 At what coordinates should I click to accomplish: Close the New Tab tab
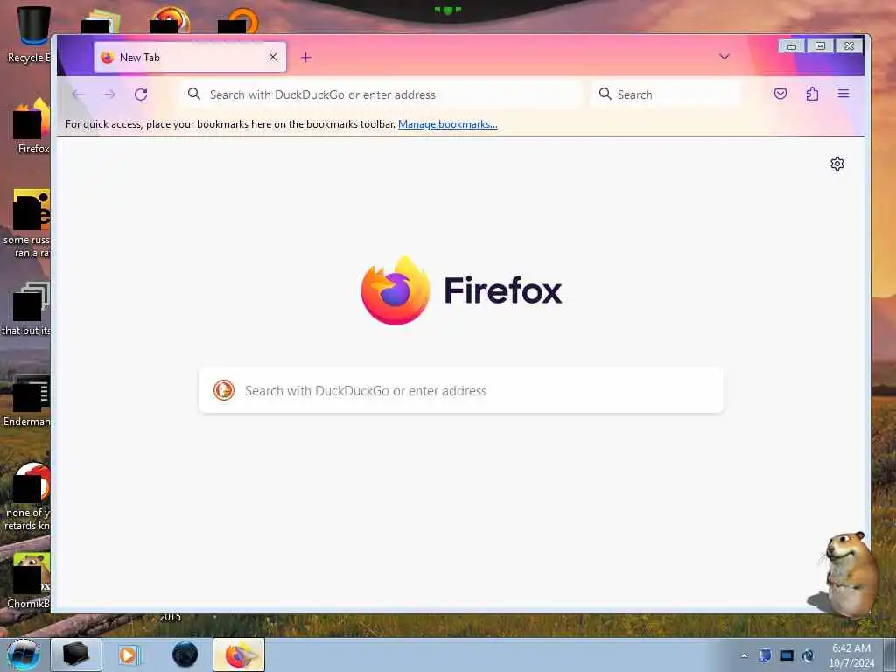(273, 57)
